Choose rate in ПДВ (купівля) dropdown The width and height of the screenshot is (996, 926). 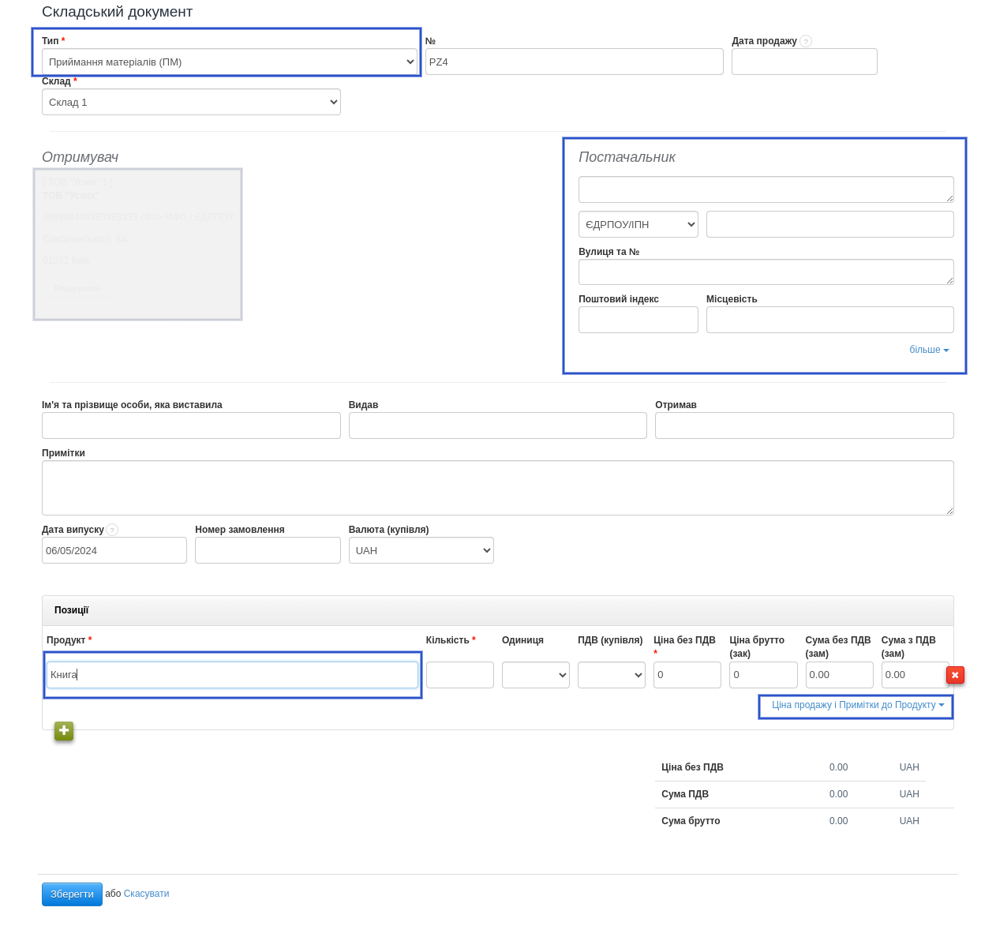[611, 675]
